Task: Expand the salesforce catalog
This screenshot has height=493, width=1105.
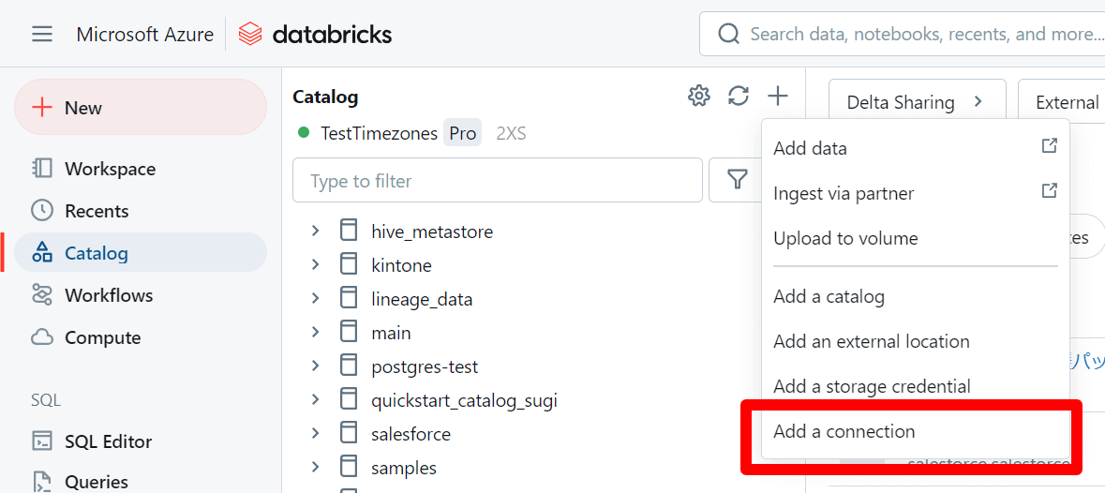Action: click(315, 434)
